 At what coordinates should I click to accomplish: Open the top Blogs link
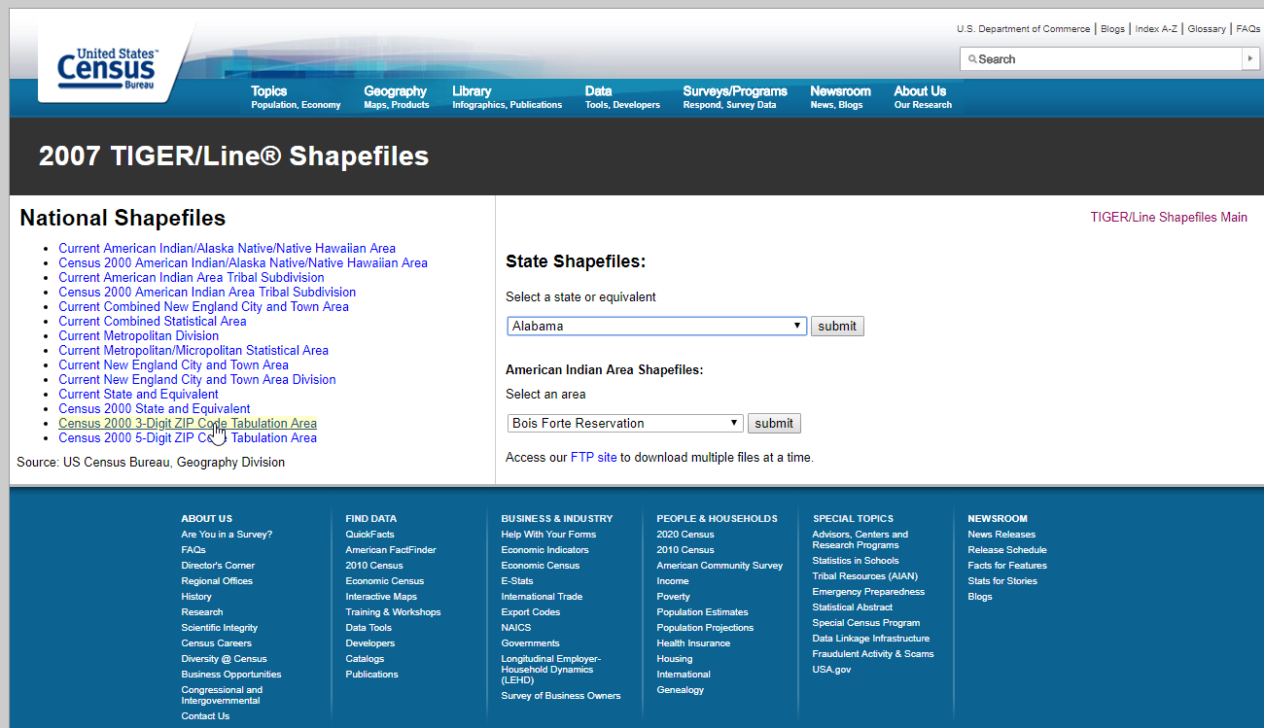pos(1112,29)
